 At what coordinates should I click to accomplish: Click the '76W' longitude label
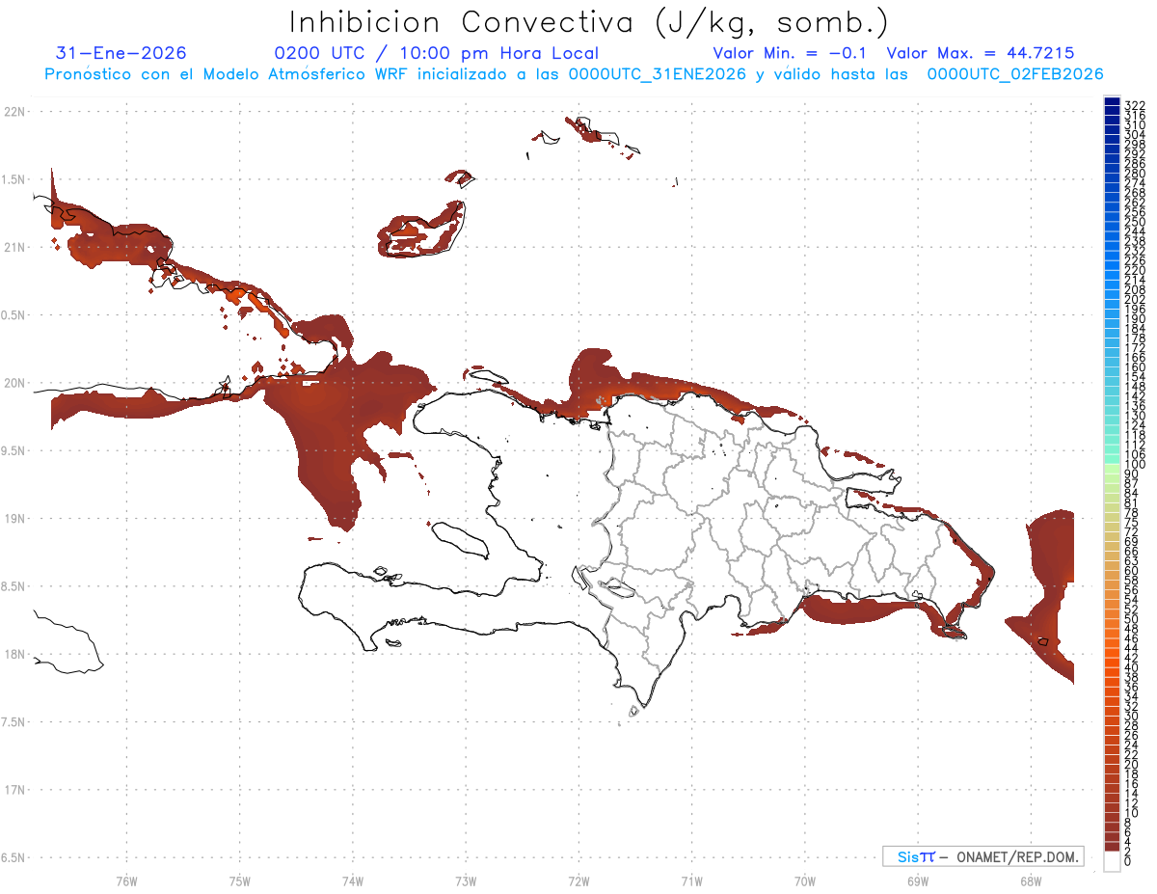126,880
